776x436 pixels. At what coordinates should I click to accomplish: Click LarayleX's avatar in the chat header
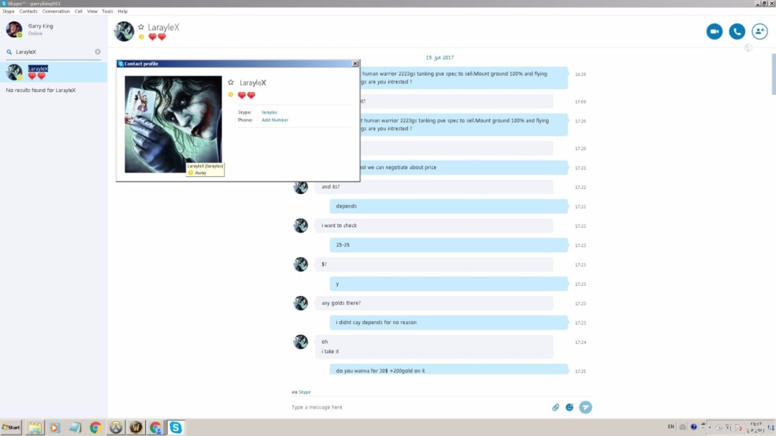pos(124,31)
